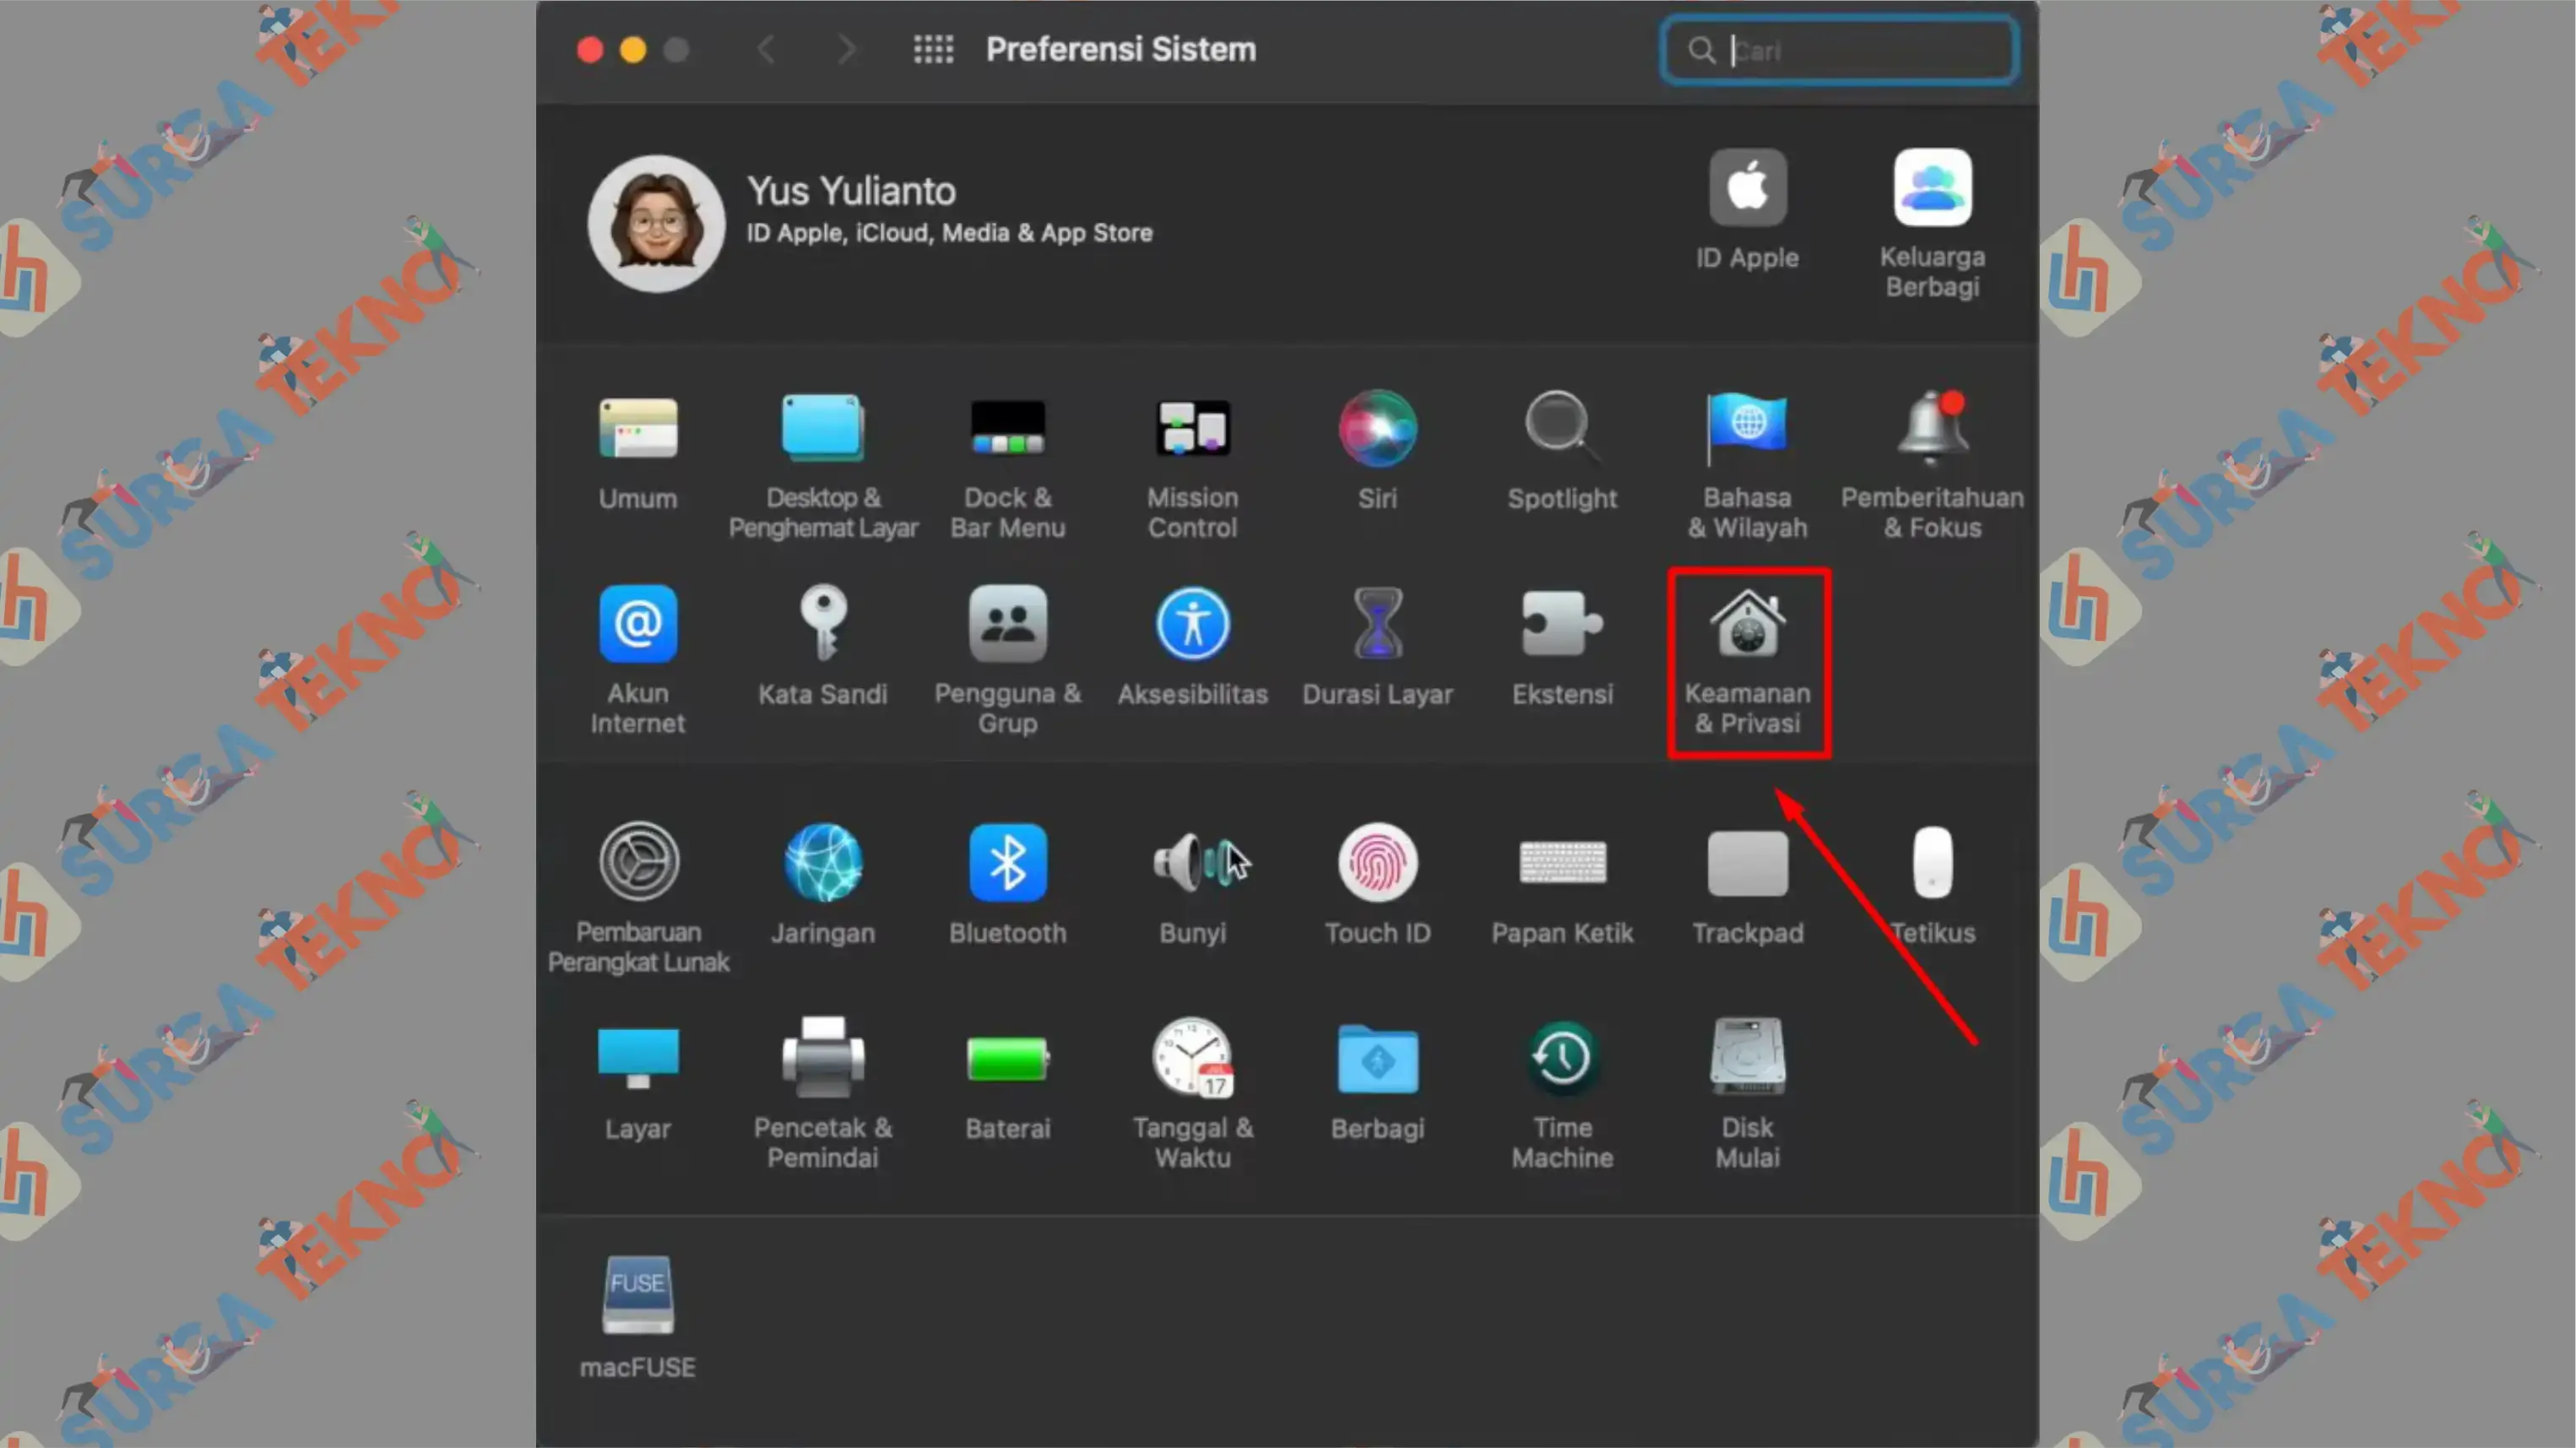The width and height of the screenshot is (2576, 1448).
Task: Open Papan Ketik keyboard settings
Action: pos(1562,862)
